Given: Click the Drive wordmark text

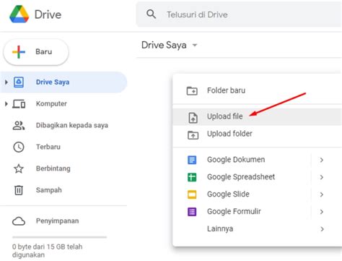Looking at the screenshot, I should 48,14.
